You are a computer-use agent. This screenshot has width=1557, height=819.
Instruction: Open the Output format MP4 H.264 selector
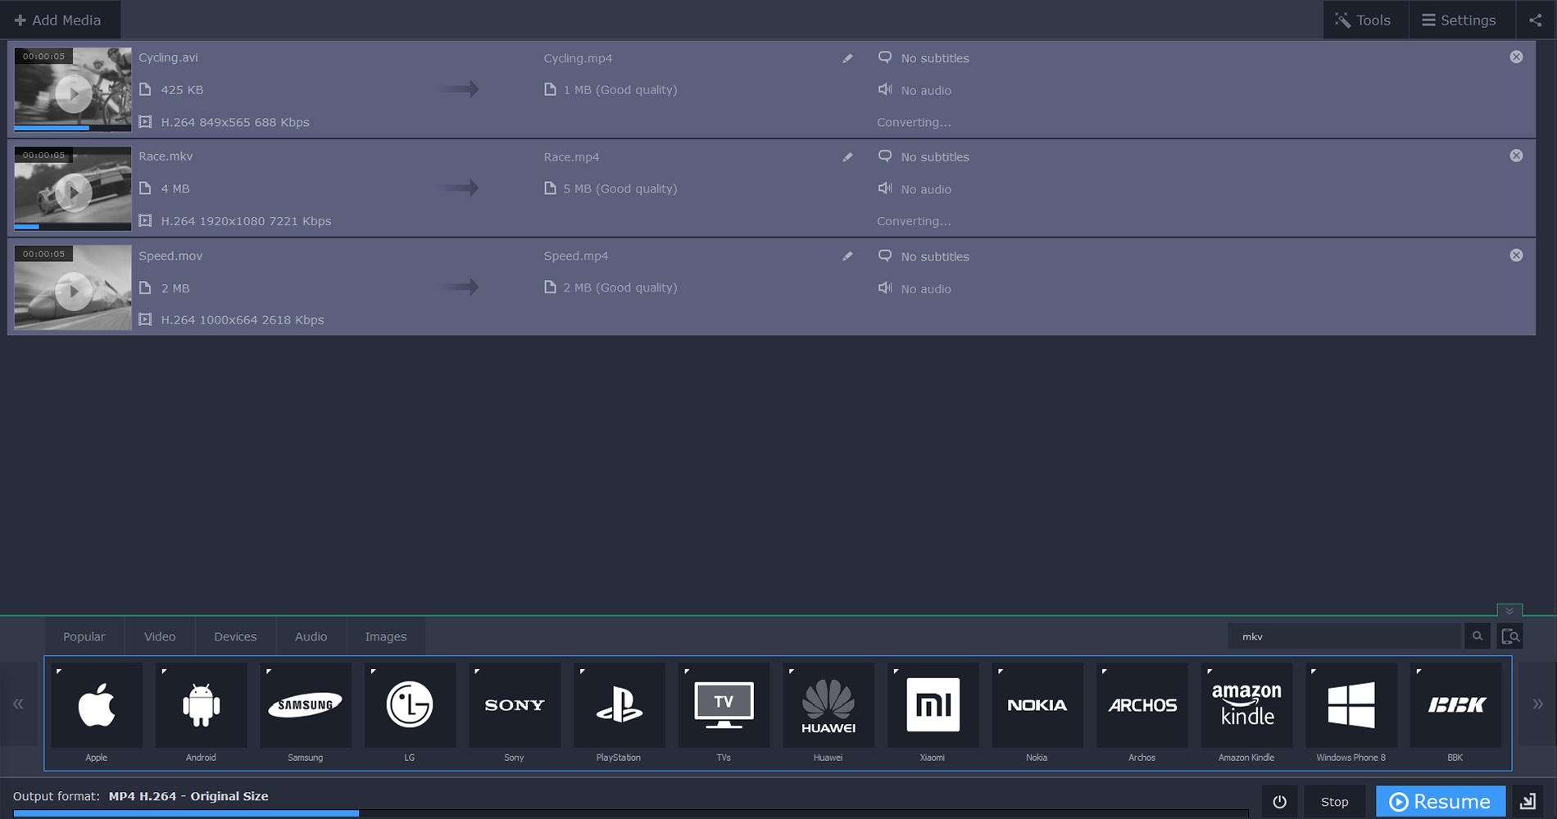click(x=186, y=795)
